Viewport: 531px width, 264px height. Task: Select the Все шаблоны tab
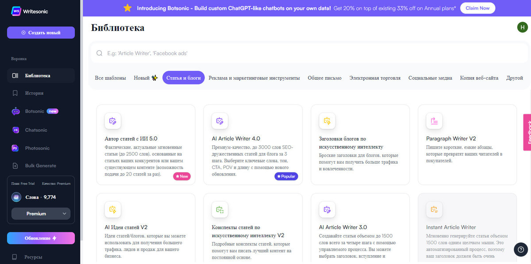tap(110, 78)
